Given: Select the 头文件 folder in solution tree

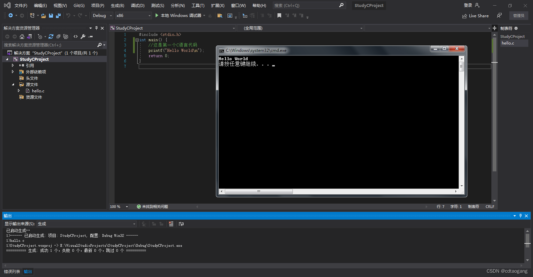Looking at the screenshot, I should (32, 78).
